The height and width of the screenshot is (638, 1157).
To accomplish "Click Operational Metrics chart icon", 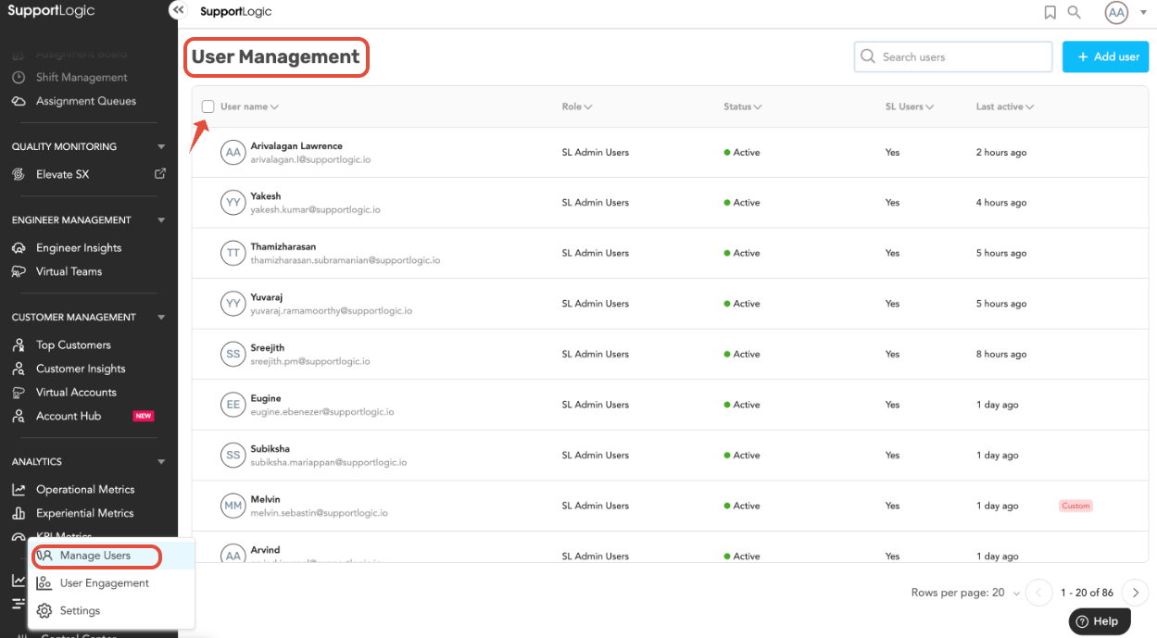I will click(x=19, y=489).
